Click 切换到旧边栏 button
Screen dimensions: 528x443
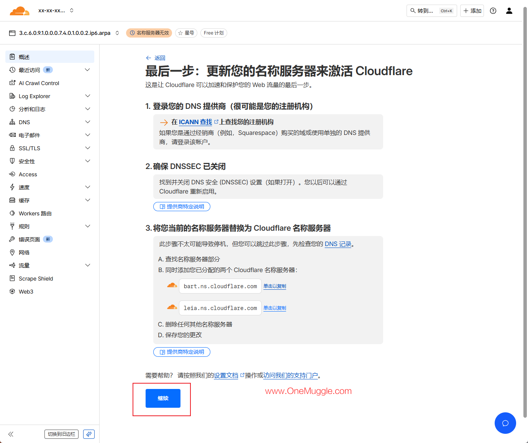click(x=61, y=434)
